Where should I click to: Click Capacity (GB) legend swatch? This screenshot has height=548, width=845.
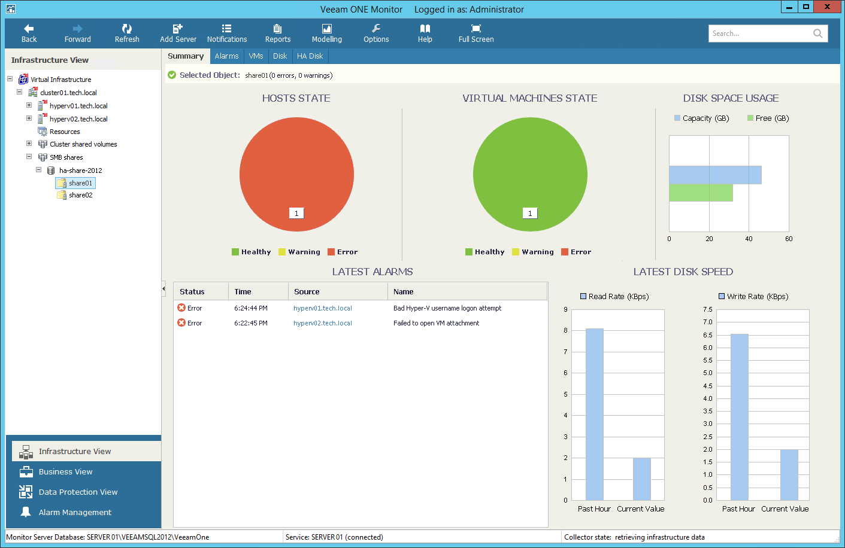click(x=677, y=118)
